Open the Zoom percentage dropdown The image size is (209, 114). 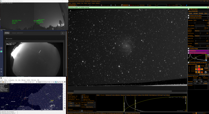178,5
